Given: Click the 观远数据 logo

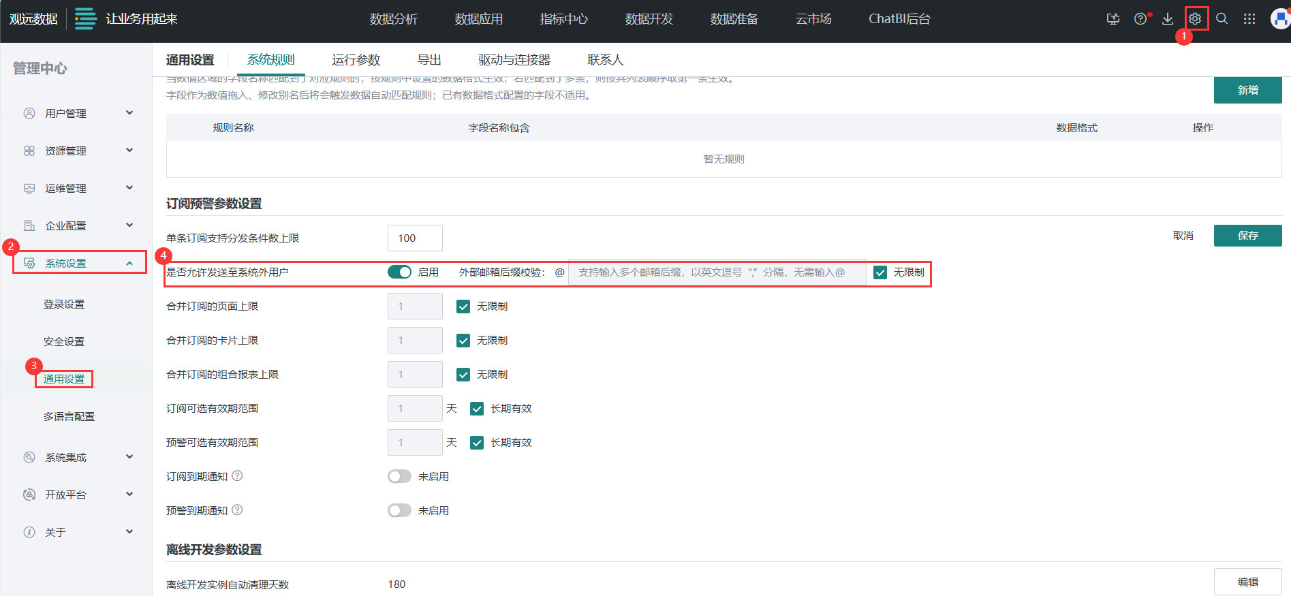Looking at the screenshot, I should [x=33, y=18].
